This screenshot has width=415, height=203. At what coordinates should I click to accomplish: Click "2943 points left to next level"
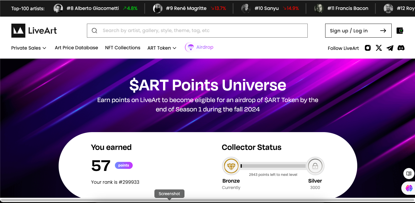tap(273, 175)
